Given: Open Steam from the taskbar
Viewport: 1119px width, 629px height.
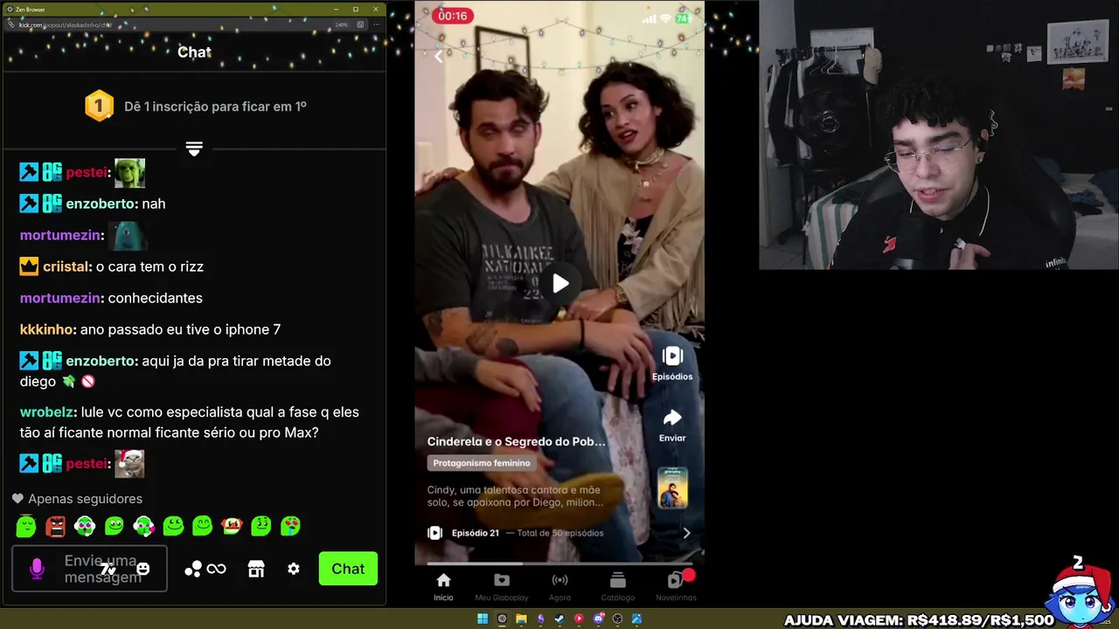Looking at the screenshot, I should [x=559, y=619].
